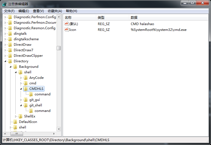Click the folder icon beside CMDHLS
211x145 pixels.
(x=26, y=89)
